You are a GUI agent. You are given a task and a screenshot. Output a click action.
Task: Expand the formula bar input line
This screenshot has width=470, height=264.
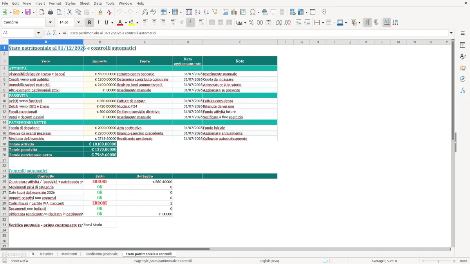tap(451, 33)
